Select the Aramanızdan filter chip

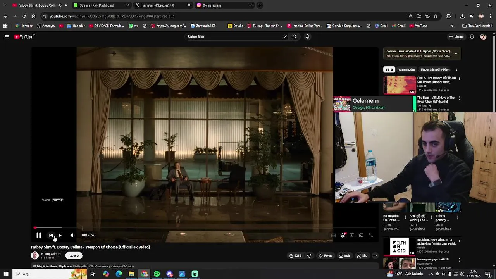click(407, 69)
